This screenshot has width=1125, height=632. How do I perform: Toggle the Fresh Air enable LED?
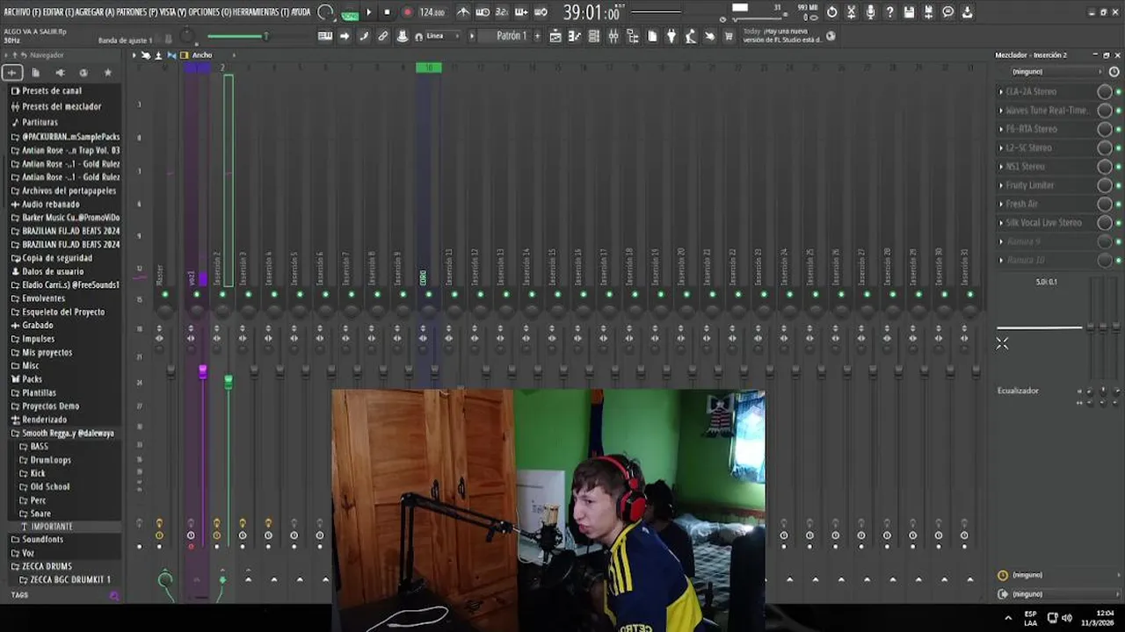coord(1118,204)
